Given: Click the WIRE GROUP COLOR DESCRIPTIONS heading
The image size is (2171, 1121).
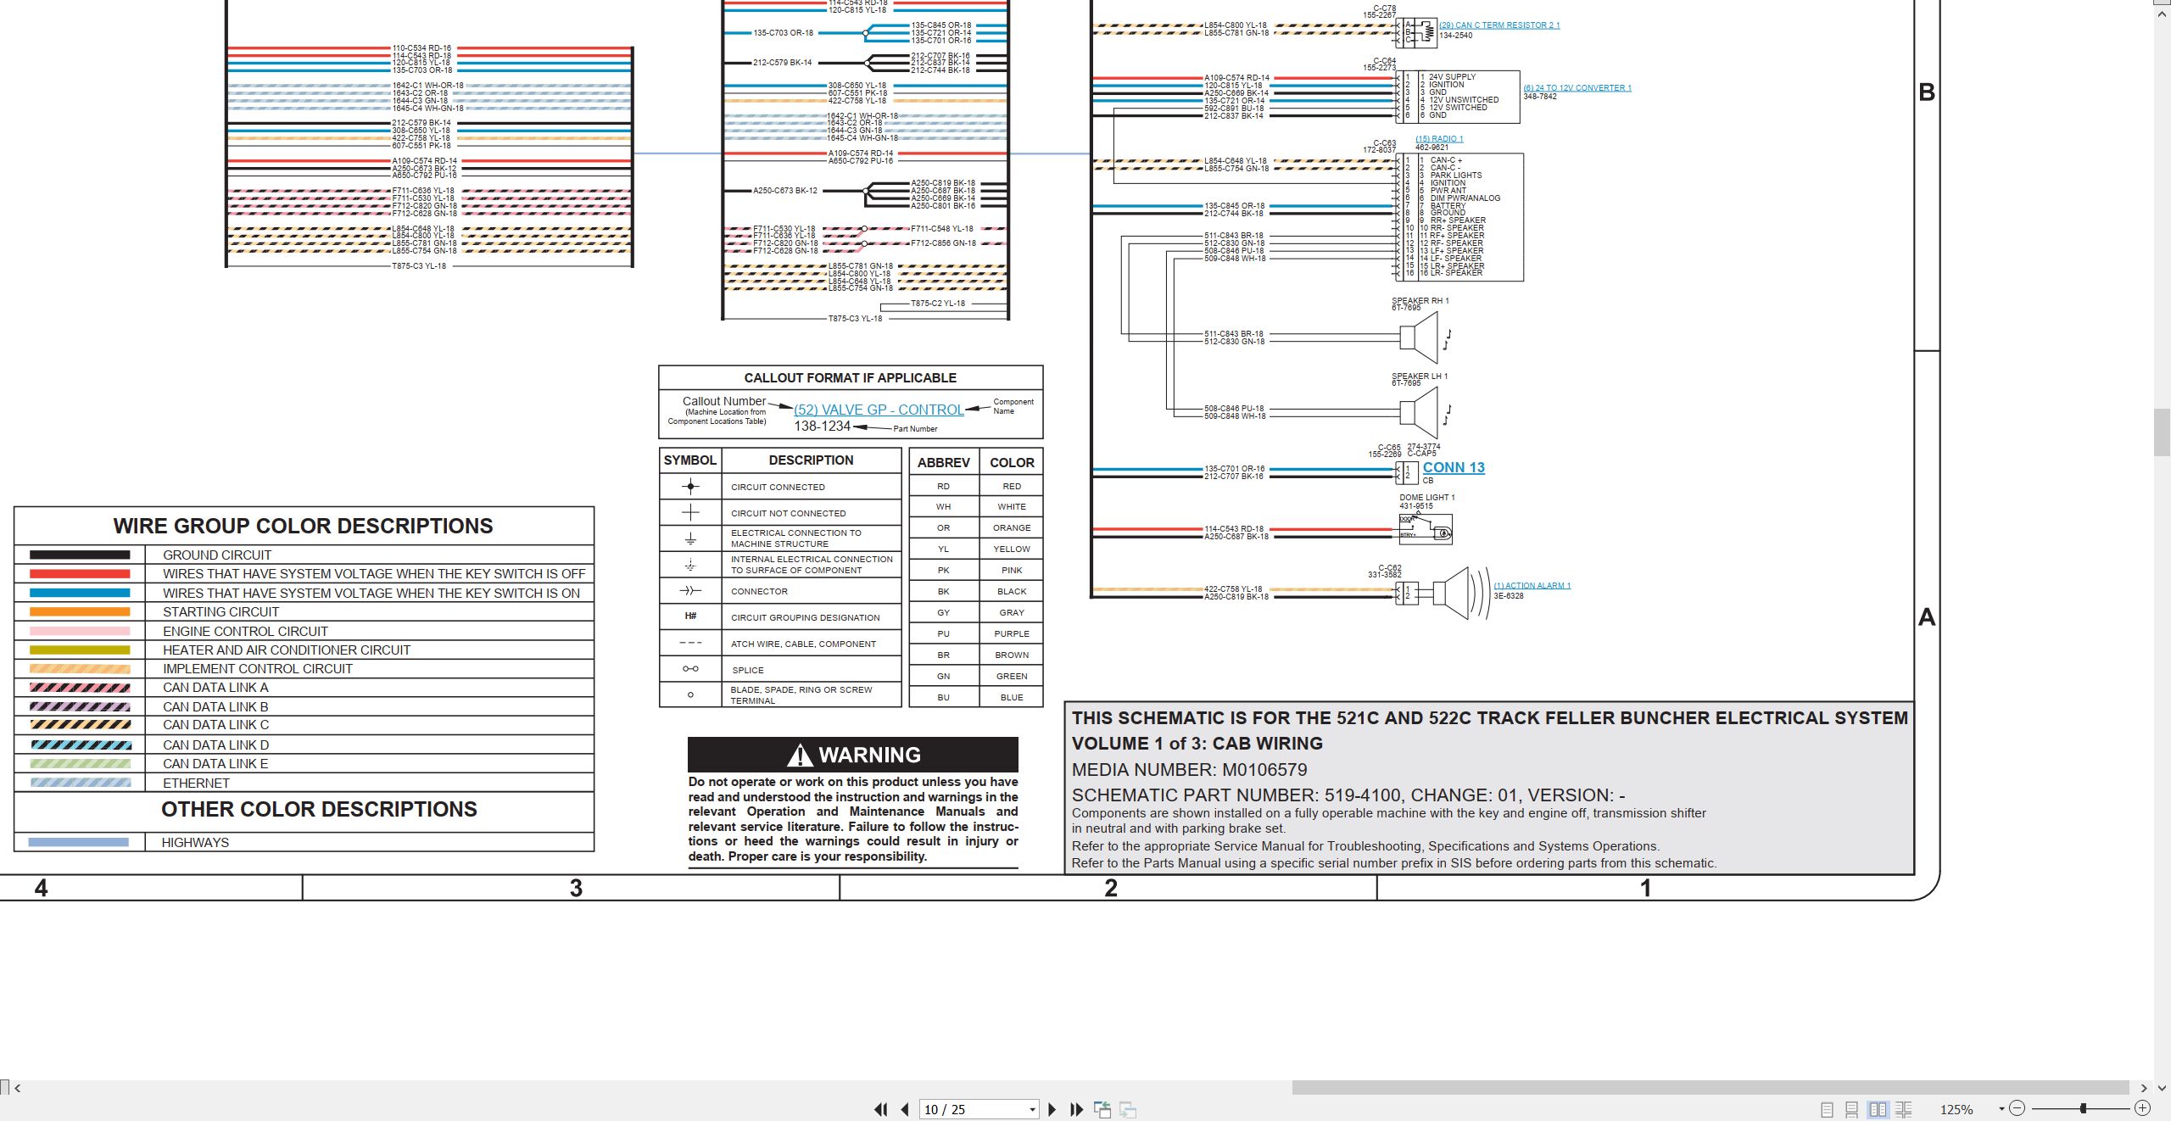Looking at the screenshot, I should click(303, 526).
